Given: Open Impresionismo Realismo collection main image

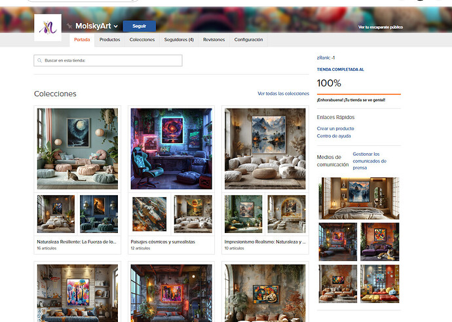Looking at the screenshot, I should tap(265, 149).
